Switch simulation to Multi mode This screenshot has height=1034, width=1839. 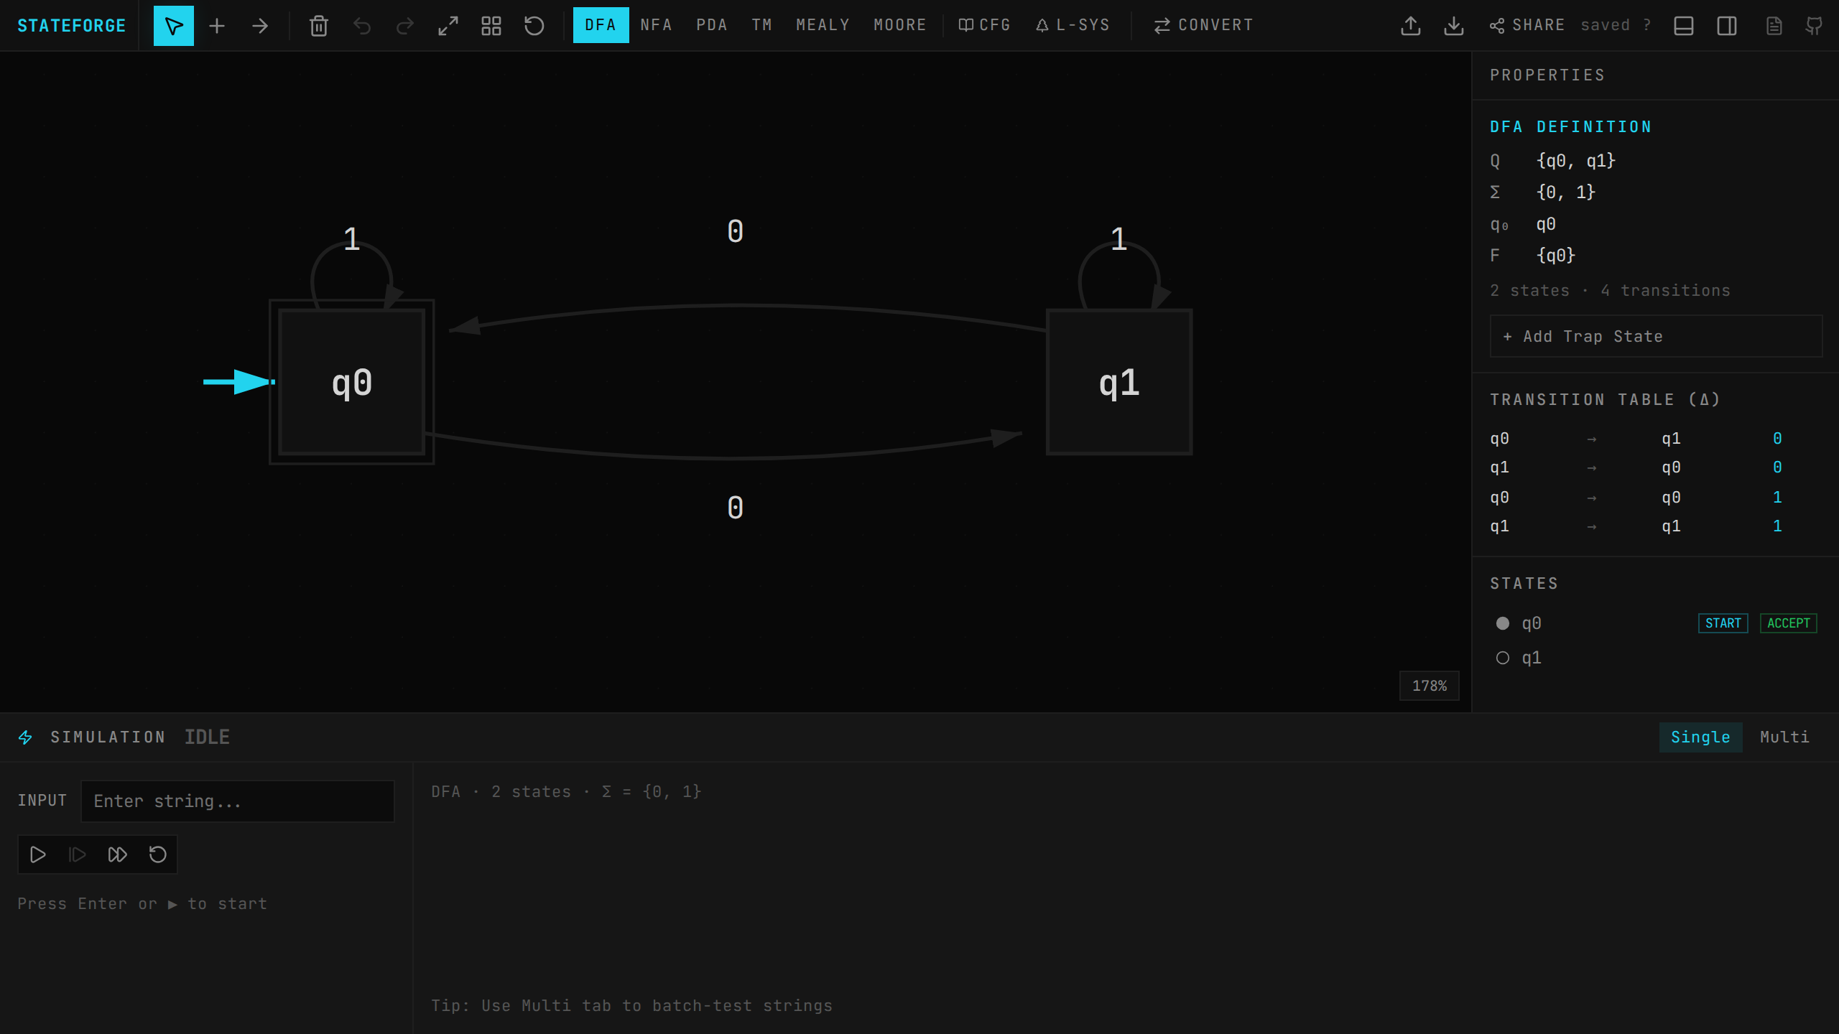pyautogui.click(x=1784, y=737)
